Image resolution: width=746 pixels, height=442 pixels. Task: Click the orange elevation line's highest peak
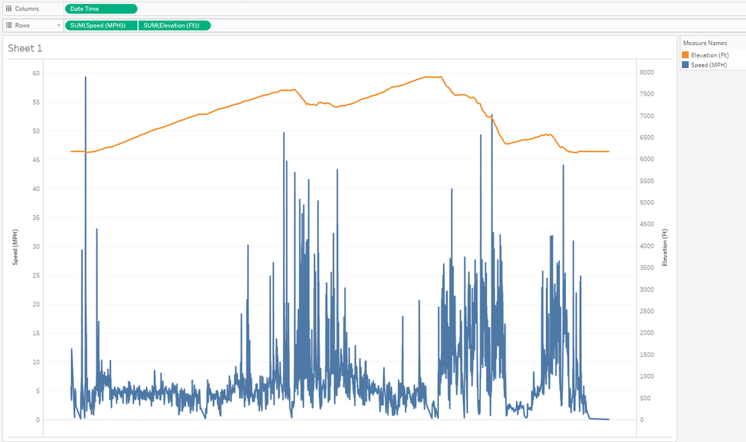[x=433, y=77]
